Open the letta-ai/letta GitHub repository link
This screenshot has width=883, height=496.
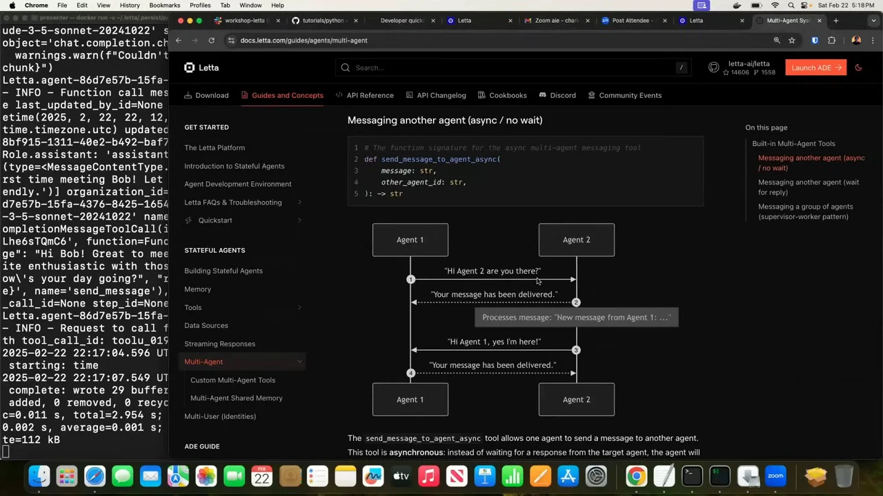[x=742, y=68]
